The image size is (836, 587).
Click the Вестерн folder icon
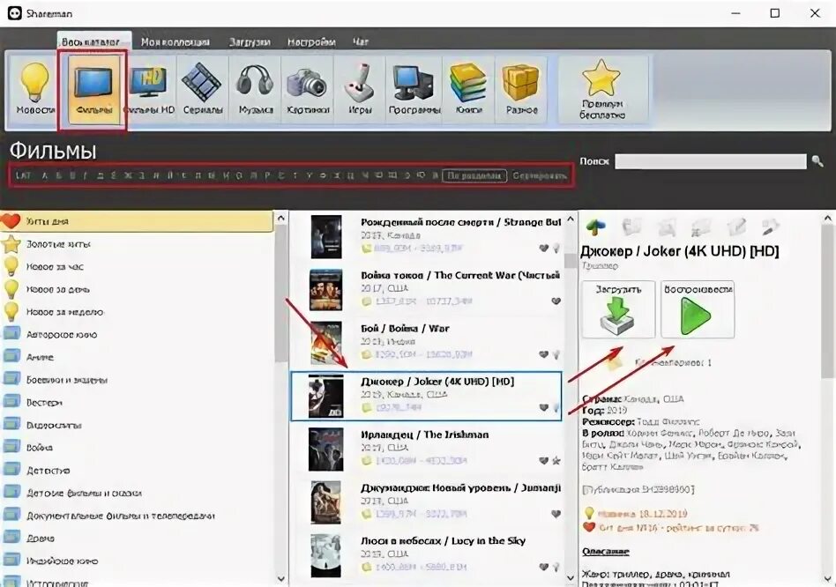11,402
